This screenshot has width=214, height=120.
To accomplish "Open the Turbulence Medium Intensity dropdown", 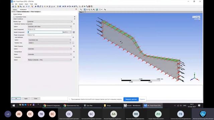I will click(50, 60).
